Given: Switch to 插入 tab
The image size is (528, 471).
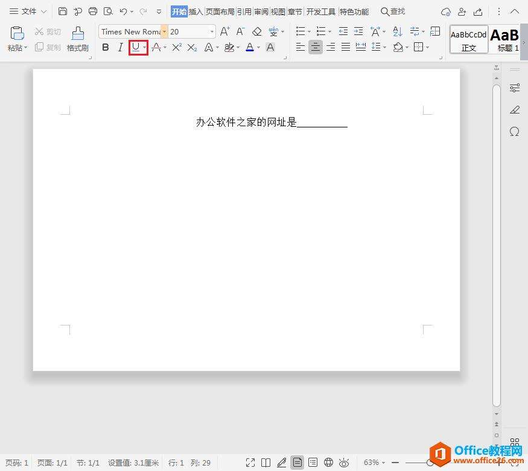Looking at the screenshot, I should click(196, 12).
